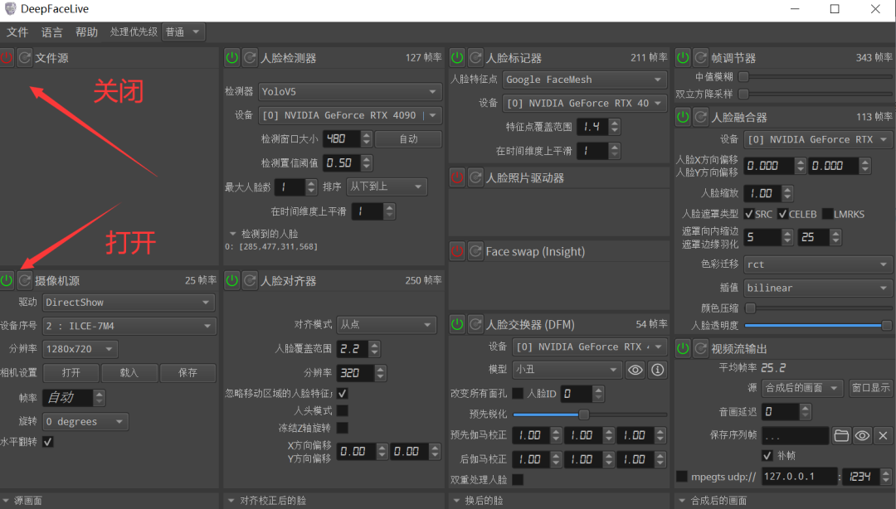
Task: Reset the 人脸交换器 (DFM) module
Action: (x=475, y=324)
